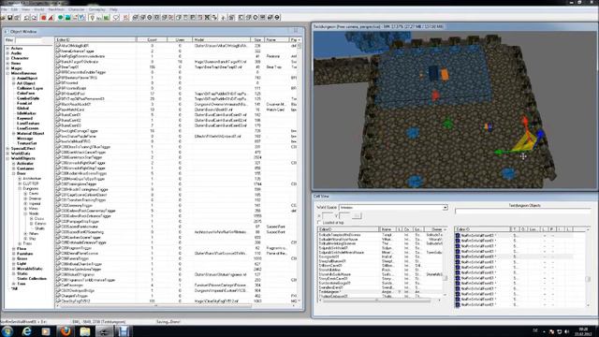Open the World menu

pyautogui.click(x=39, y=9)
